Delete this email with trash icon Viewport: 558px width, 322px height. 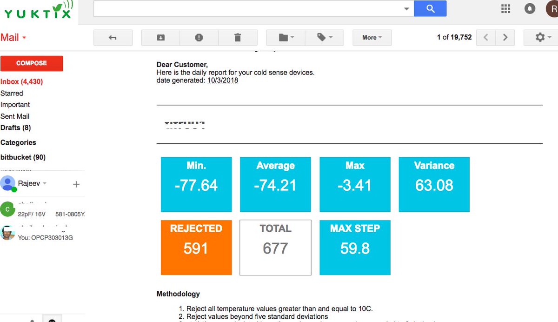coord(238,38)
